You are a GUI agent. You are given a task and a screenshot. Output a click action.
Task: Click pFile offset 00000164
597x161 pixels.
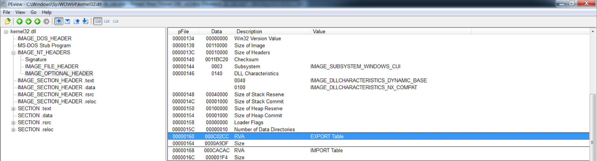tap(183, 143)
